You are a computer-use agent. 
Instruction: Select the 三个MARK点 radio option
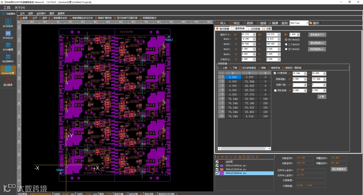click(286, 44)
